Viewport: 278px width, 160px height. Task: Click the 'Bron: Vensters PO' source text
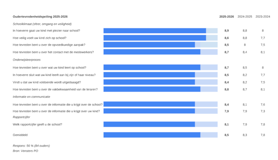point(26,151)
